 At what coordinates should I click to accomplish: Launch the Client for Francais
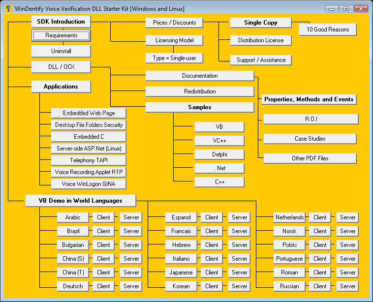212,231
